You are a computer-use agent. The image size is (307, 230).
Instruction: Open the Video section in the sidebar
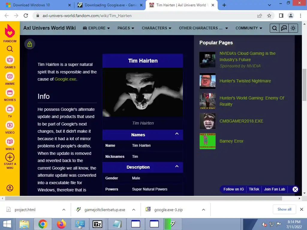(x=10, y=128)
